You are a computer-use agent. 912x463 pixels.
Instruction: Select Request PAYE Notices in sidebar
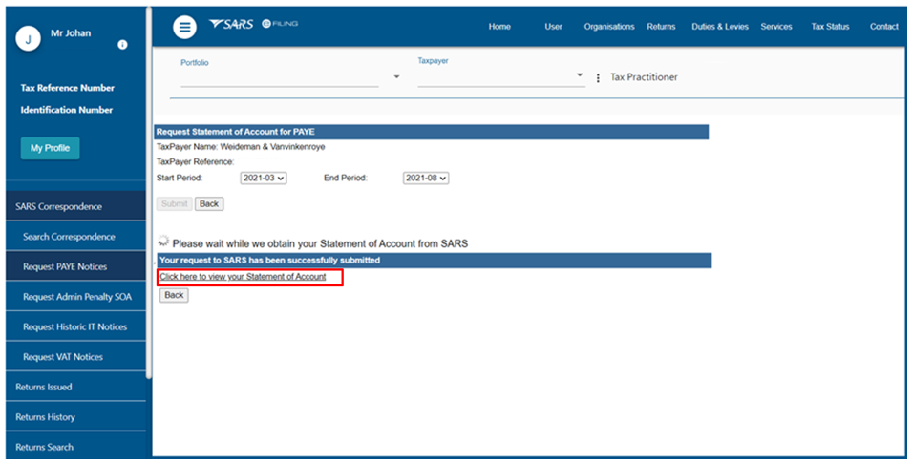(65, 266)
